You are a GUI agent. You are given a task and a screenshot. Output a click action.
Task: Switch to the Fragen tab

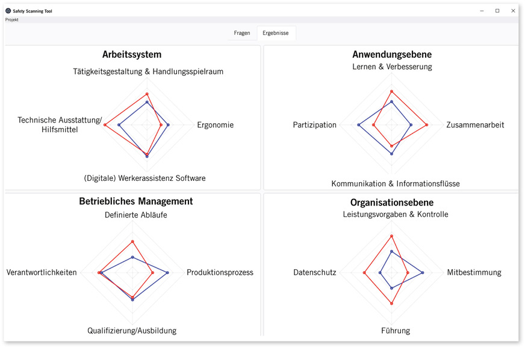(242, 33)
